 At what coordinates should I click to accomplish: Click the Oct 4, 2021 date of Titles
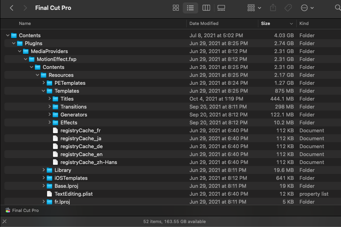pos(216,99)
